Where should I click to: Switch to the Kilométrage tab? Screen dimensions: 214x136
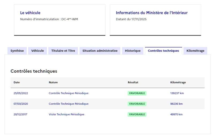click(195, 51)
